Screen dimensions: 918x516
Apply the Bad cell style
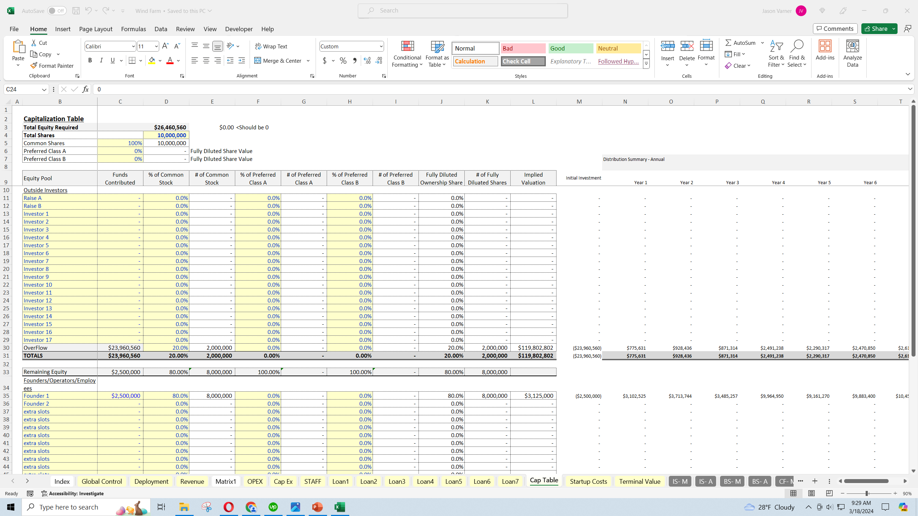pos(523,48)
